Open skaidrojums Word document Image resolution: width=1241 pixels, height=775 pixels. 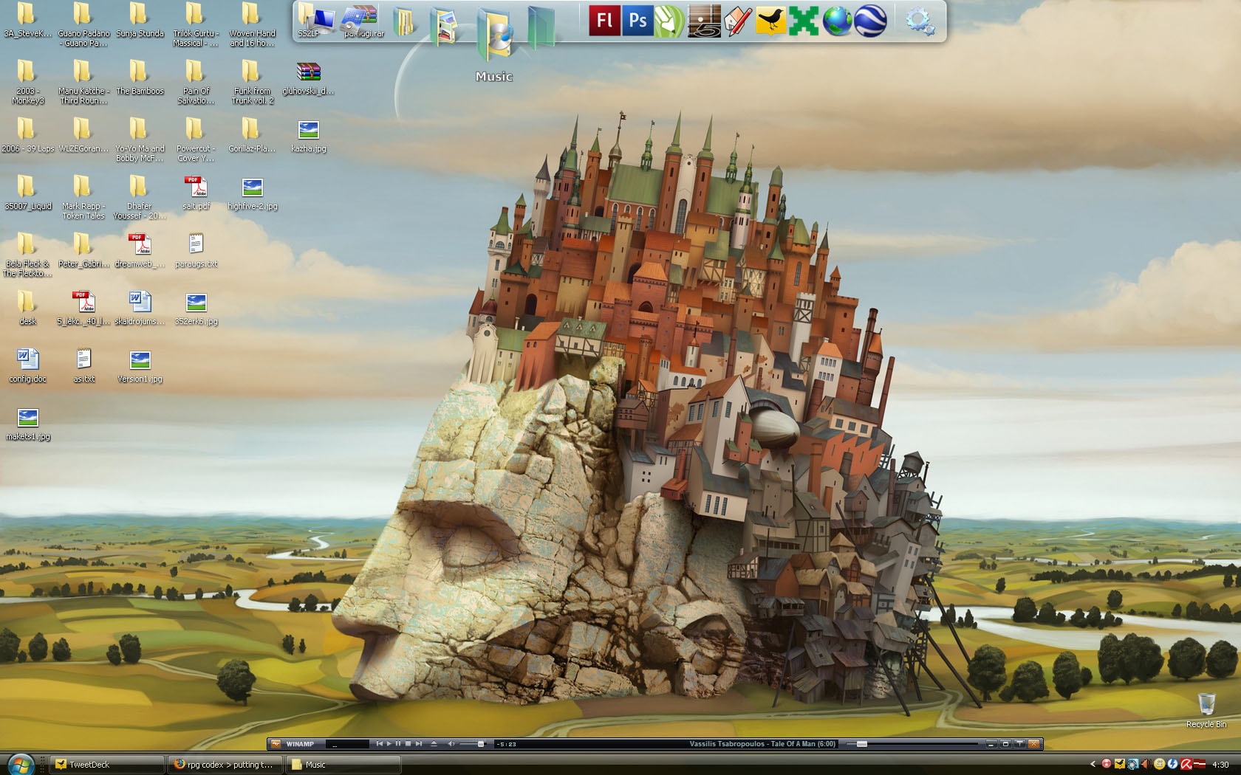click(140, 309)
